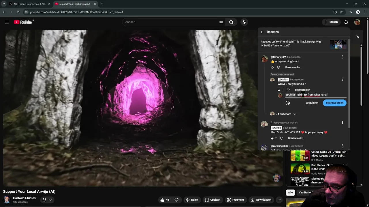The height and width of the screenshot is (207, 369).
Task: Open options for @zoroking3880 comment
Action: coord(342,146)
